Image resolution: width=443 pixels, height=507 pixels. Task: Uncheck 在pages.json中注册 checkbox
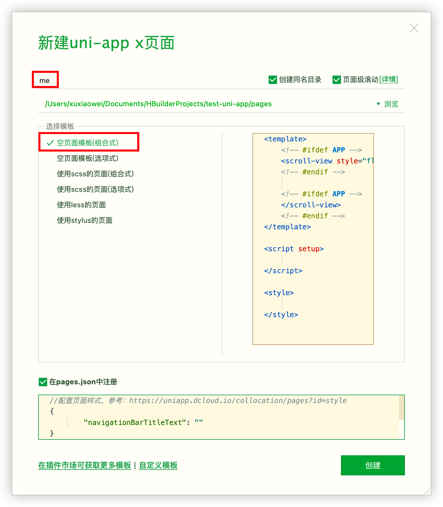point(43,382)
